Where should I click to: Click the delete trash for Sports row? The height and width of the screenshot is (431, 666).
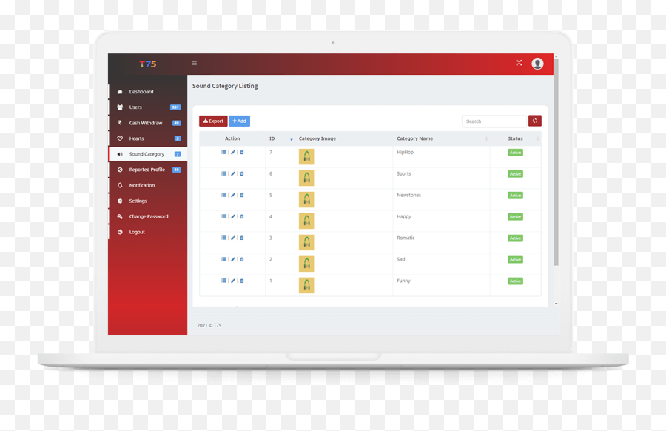[x=242, y=173]
